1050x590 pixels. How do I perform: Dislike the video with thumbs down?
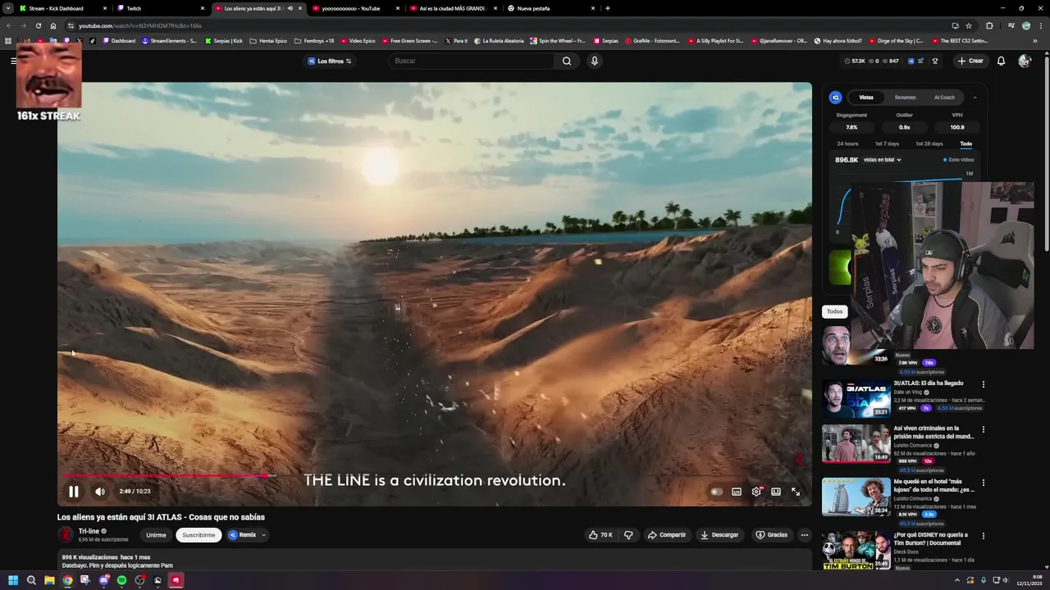(x=628, y=535)
